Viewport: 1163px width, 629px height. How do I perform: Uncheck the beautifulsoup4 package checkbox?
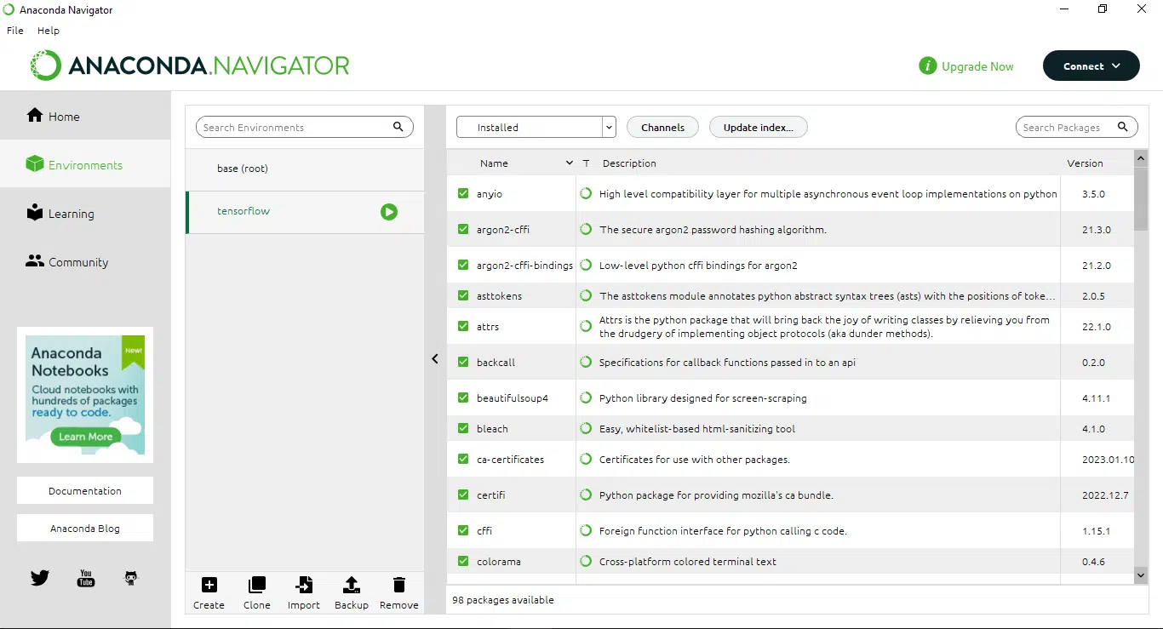(x=463, y=397)
